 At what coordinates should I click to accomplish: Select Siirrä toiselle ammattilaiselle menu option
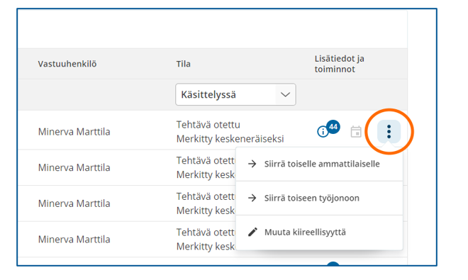[319, 164]
